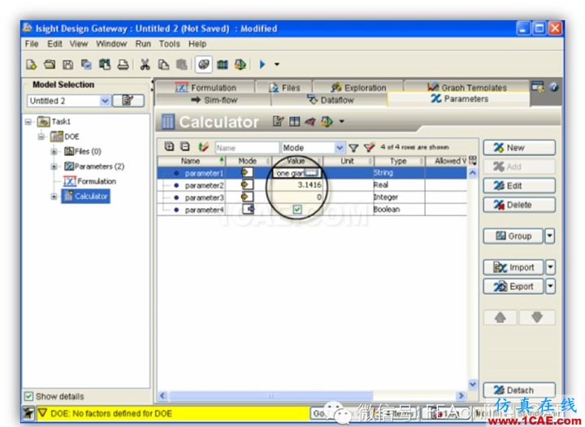Click the Paste toolbar icon
This screenshot has height=427, width=585.
(182, 65)
